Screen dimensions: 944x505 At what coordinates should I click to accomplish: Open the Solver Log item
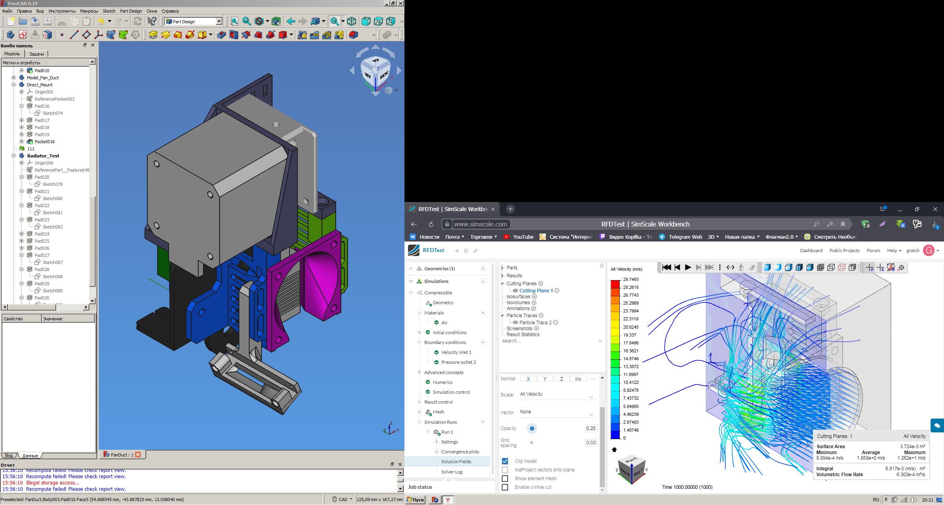coord(451,472)
